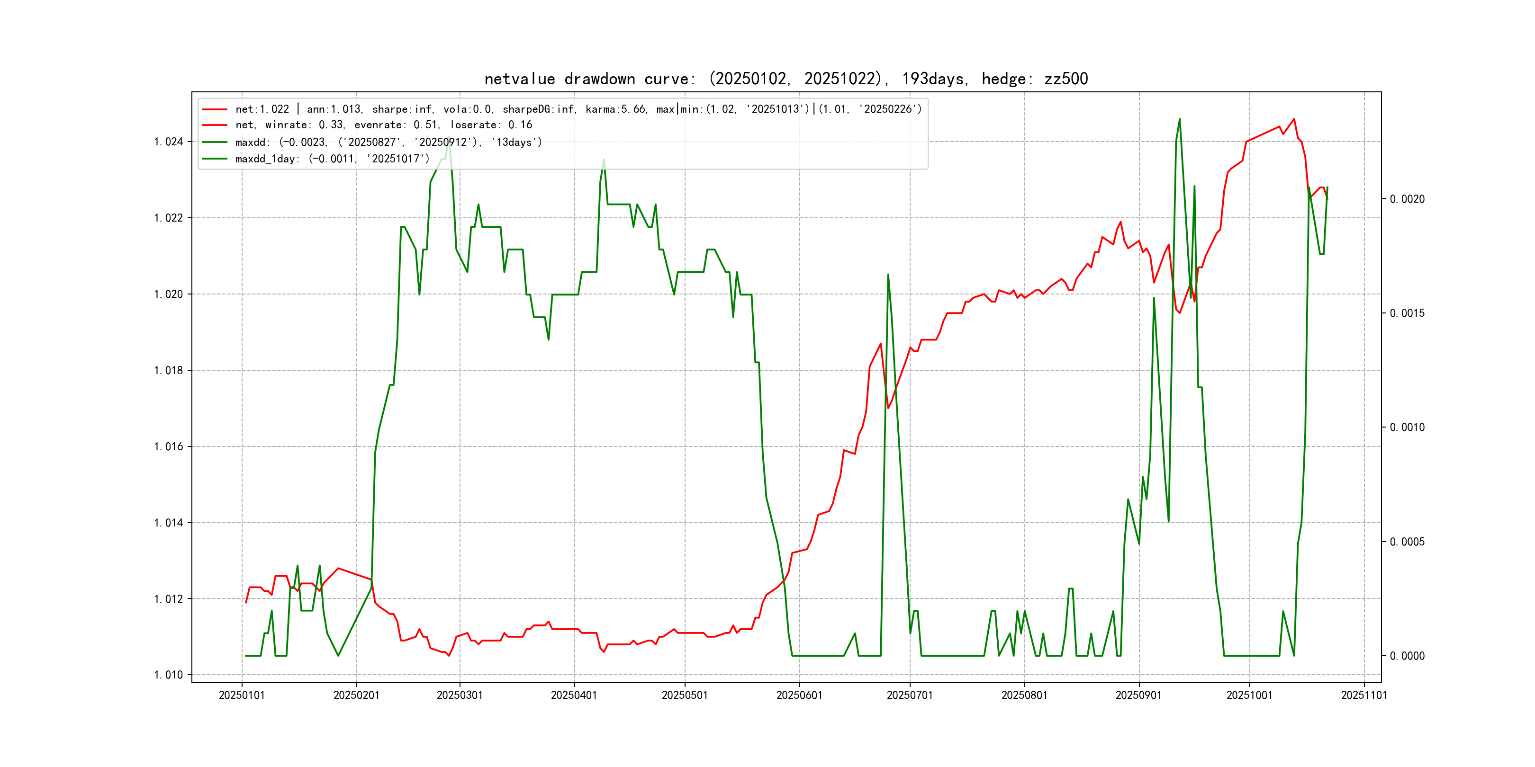The width and height of the screenshot is (1535, 767).
Task: Click the 0.0020 right axis tick label
Action: 1407,199
